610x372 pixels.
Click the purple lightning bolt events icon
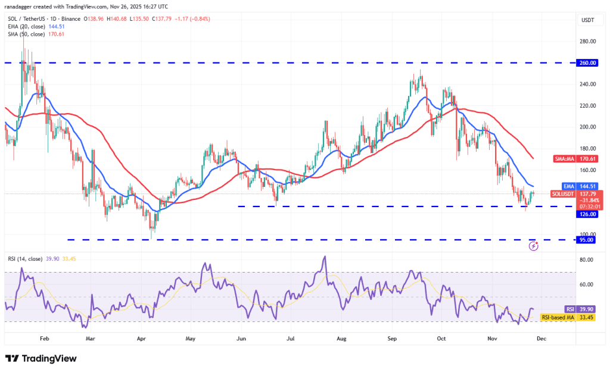533,245
